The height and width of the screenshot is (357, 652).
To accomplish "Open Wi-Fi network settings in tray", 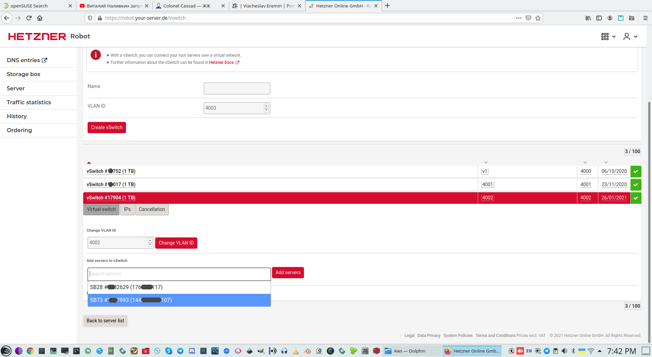I will pos(591,351).
